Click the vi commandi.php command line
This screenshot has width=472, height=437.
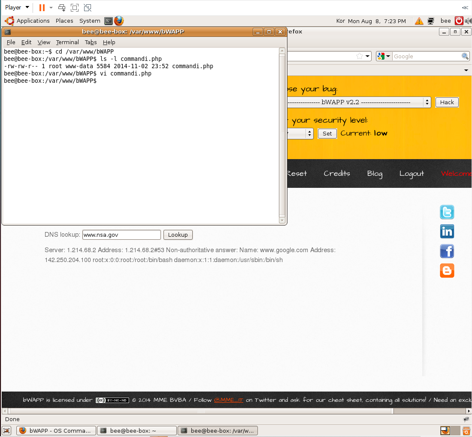pyautogui.click(x=78, y=73)
